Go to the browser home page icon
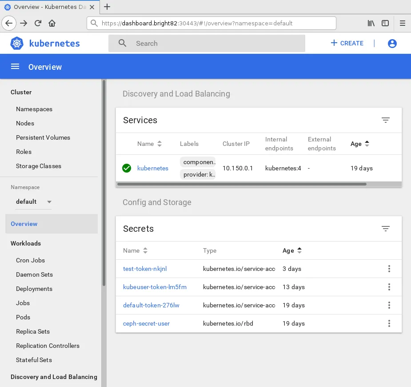 click(52, 23)
